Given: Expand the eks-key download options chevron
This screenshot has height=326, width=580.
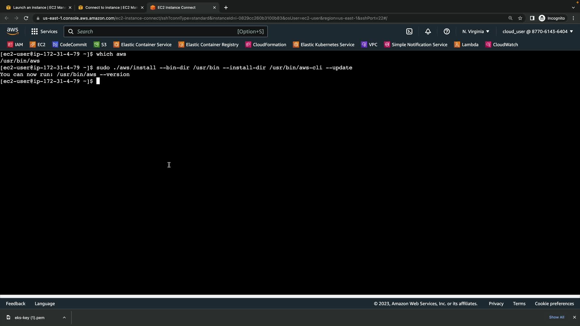Looking at the screenshot, I should pyautogui.click(x=64, y=318).
